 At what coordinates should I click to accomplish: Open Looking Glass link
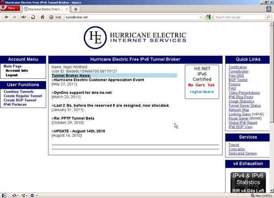tap(240, 114)
